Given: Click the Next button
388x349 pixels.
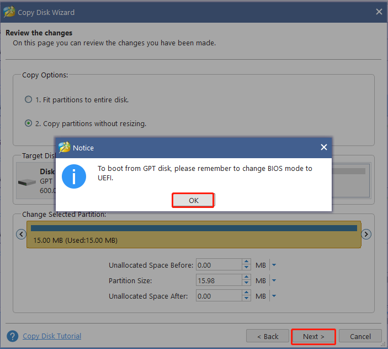Looking at the screenshot, I should (313, 336).
